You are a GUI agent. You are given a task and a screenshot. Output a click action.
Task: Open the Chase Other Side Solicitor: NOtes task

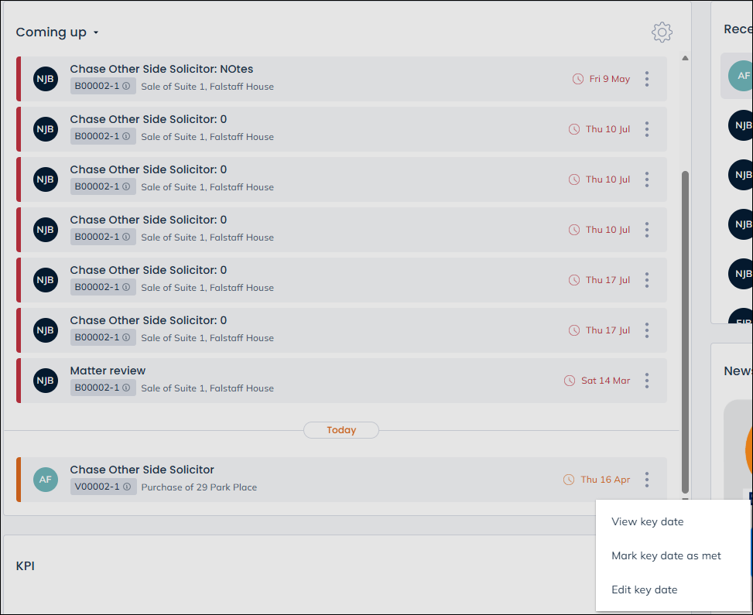pyautogui.click(x=161, y=69)
